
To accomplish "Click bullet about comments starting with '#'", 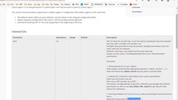I will tap(50, 22).
